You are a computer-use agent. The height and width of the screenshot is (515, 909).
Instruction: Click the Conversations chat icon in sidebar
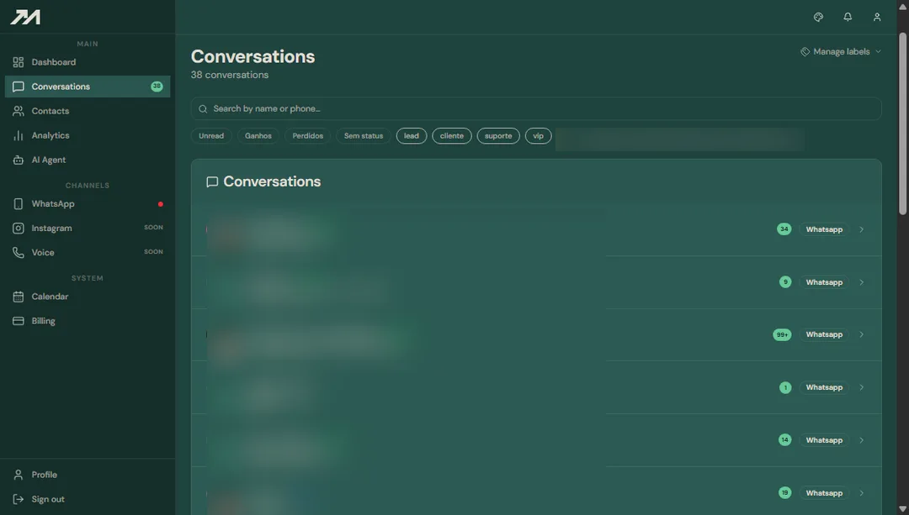(x=18, y=87)
